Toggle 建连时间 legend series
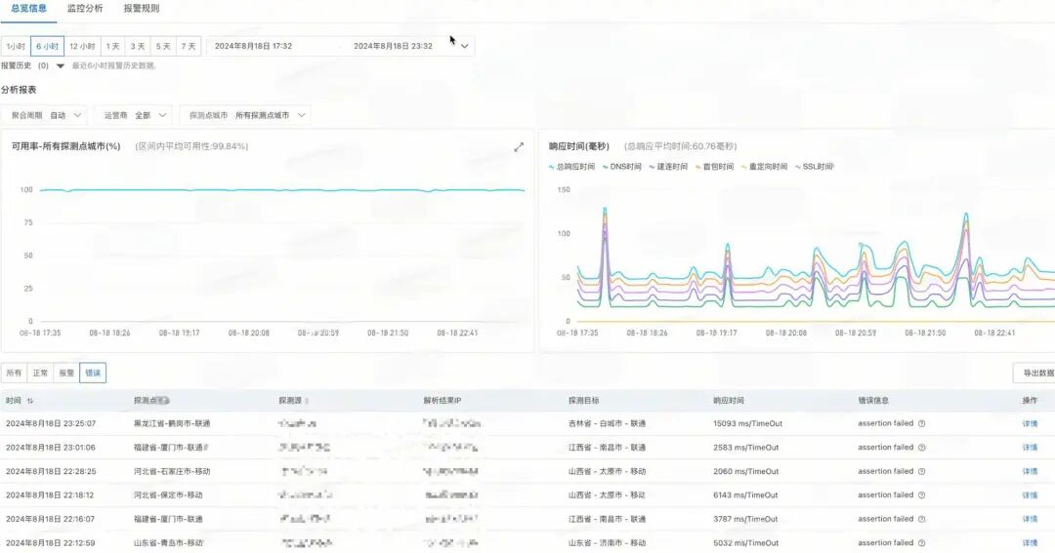This screenshot has width=1055, height=553. [668, 167]
